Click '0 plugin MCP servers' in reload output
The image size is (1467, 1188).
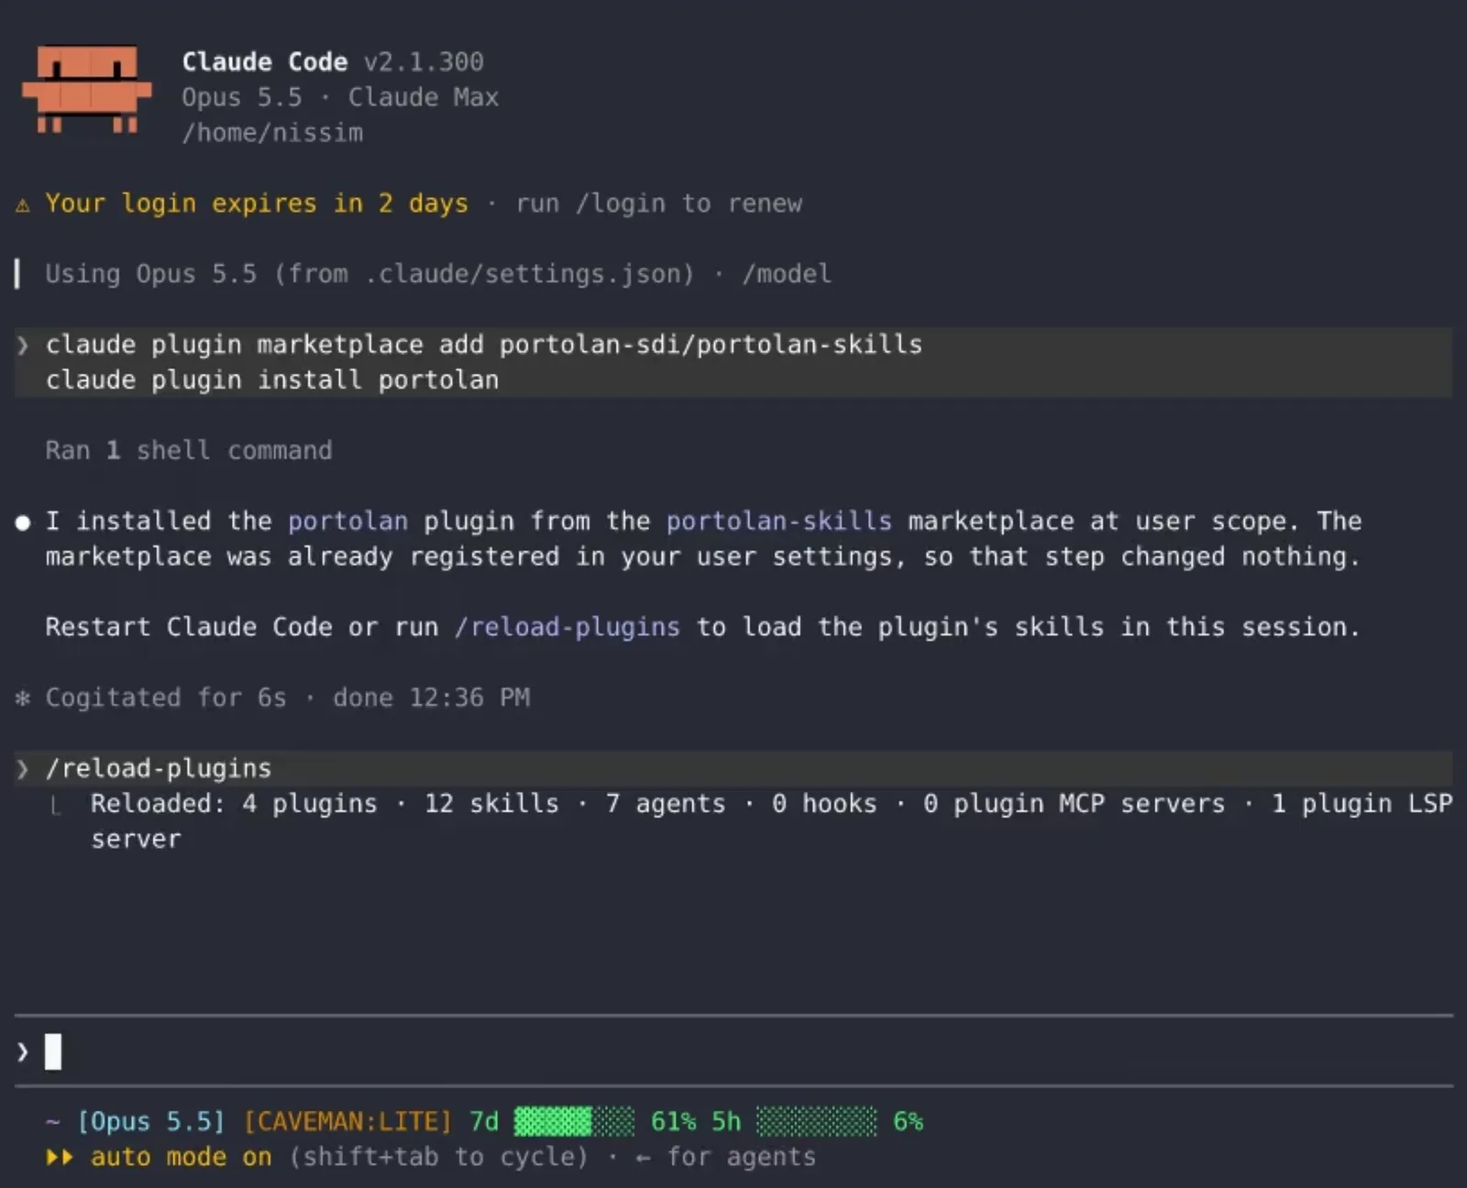click(1075, 804)
